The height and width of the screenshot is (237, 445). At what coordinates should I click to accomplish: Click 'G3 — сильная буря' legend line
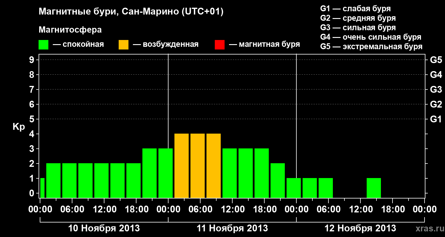click(358, 28)
